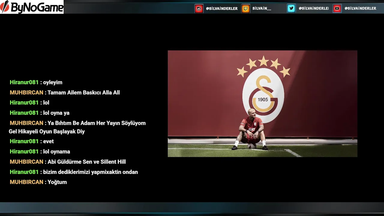Click message starting 'Ya Bıhtım Be Adam'
This screenshot has width=384, height=216.
97,123
